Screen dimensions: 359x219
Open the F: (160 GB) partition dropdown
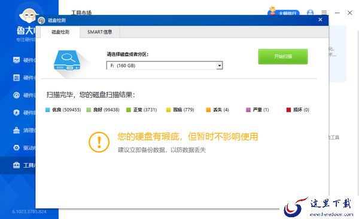pyautogui.click(x=165, y=66)
